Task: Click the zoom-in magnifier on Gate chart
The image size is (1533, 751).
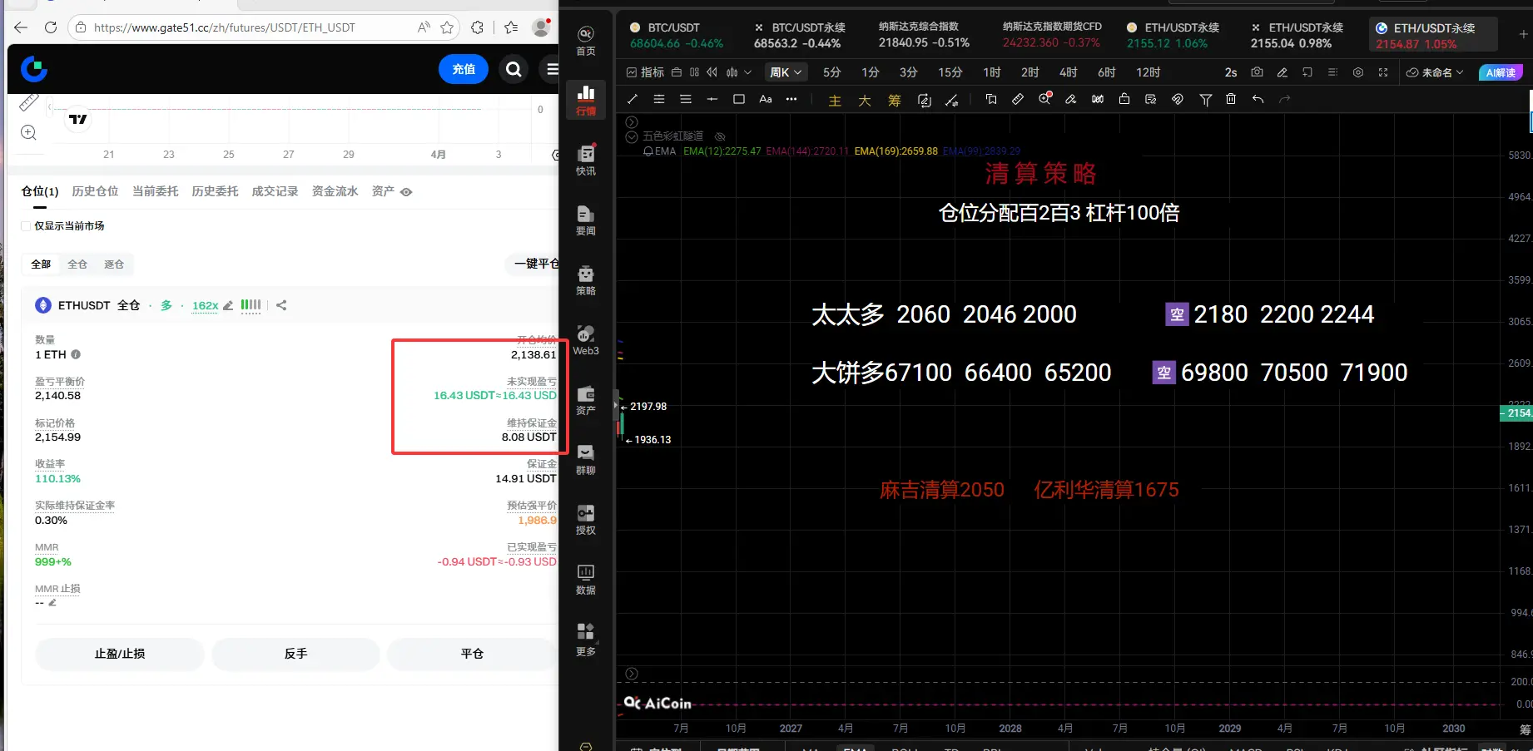Action: pos(28,132)
